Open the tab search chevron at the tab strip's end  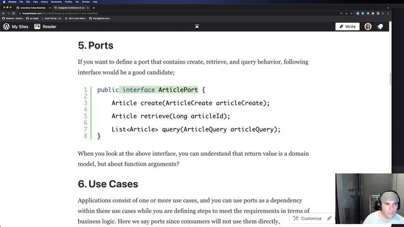[x=388, y=8]
